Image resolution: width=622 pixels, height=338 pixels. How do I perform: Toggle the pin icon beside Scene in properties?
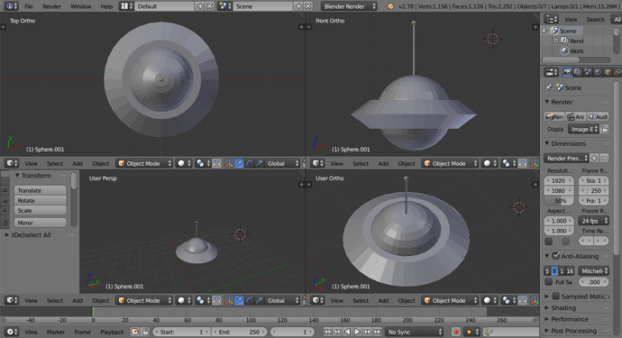[549, 87]
